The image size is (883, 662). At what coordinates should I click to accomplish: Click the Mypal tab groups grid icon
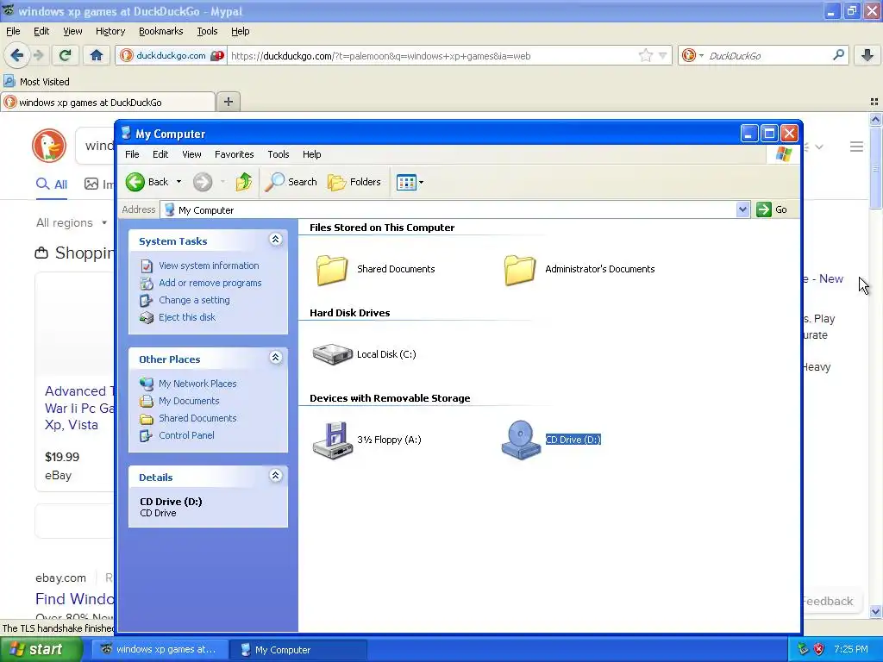874,102
